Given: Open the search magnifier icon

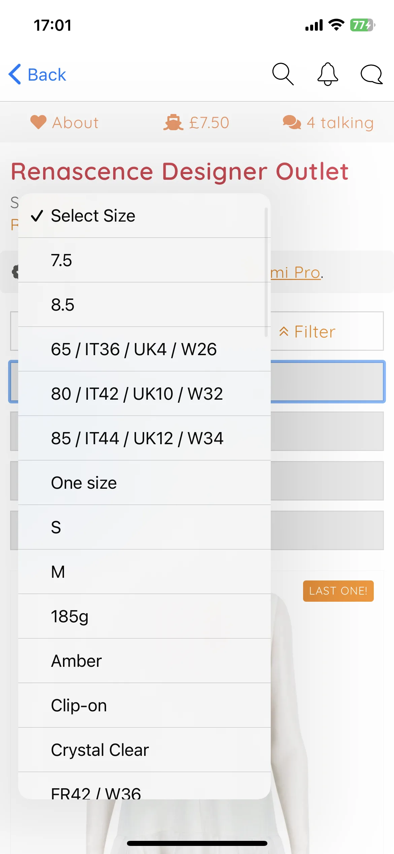Looking at the screenshot, I should click(283, 74).
